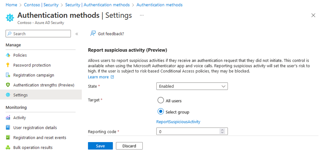The image size is (323, 167).
Task: Select the Select group radio button
Action: pyautogui.click(x=161, y=112)
